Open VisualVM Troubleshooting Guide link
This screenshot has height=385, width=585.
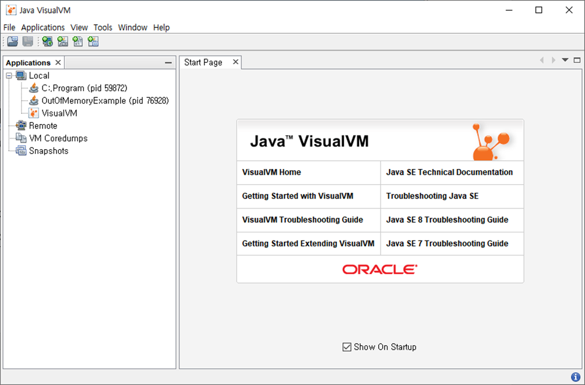click(302, 220)
